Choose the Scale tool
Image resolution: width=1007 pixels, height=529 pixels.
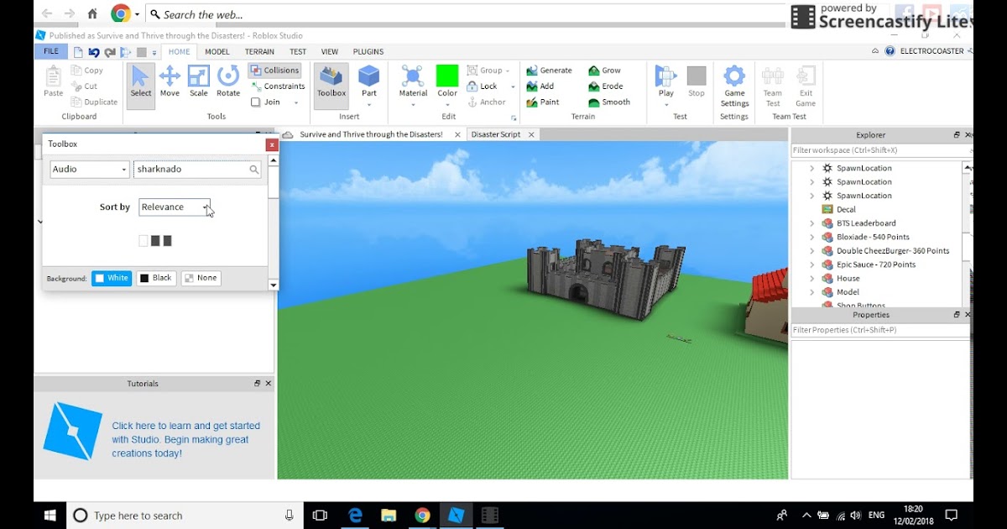click(199, 82)
